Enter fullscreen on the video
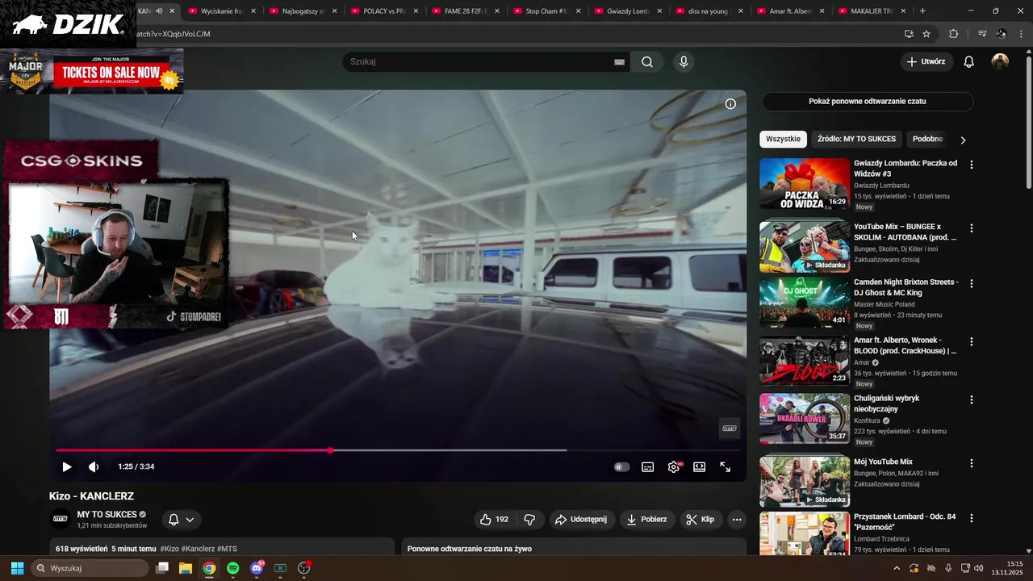Screen dimensions: 1033x581 725,466
